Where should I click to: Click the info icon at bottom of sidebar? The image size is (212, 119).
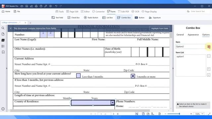[x=3, y=109]
